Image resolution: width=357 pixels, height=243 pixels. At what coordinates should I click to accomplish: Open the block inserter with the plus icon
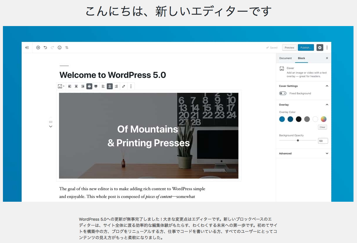pyautogui.click(x=38, y=47)
